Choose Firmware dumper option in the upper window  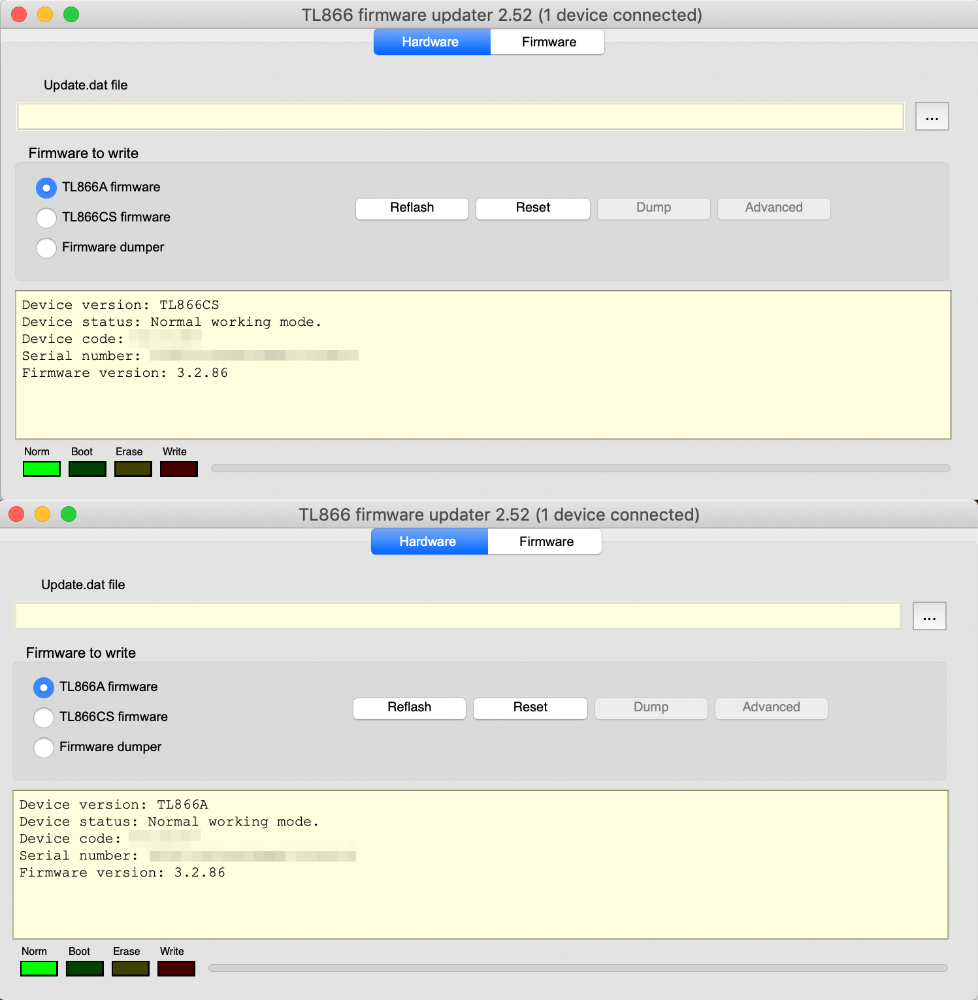(46, 248)
